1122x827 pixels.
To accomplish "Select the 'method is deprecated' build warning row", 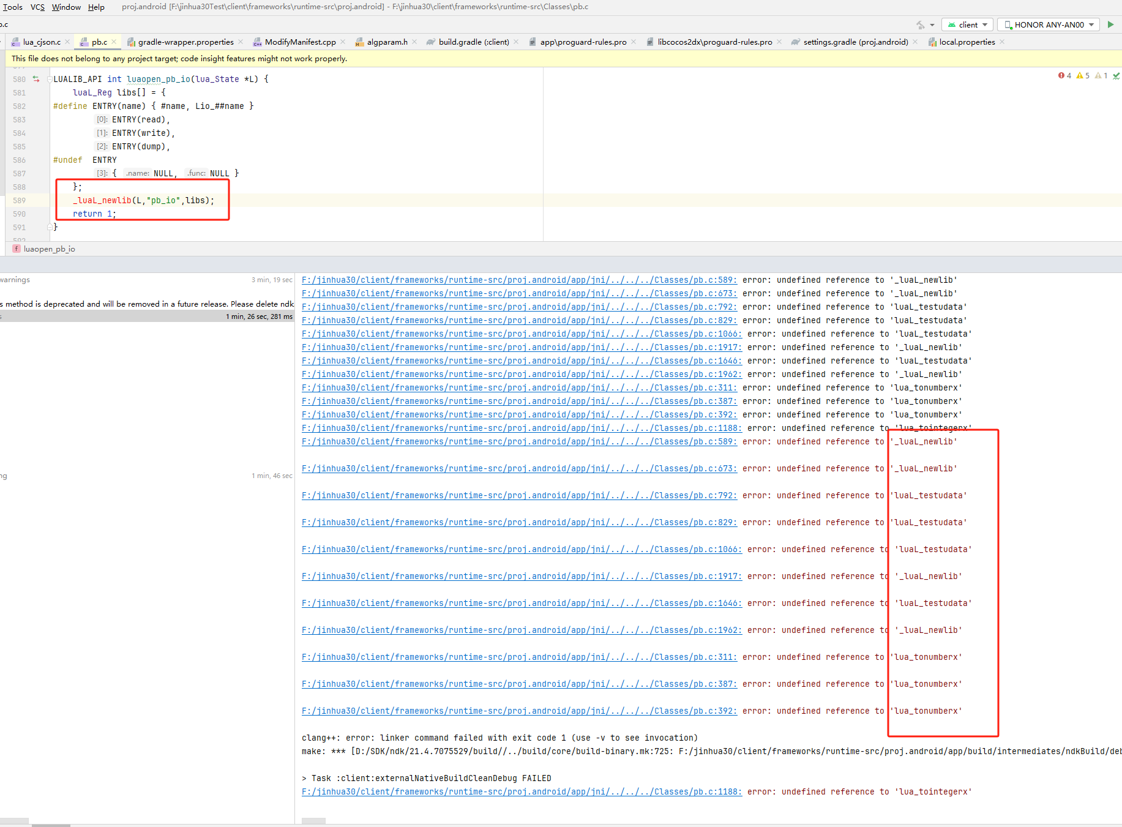I will click(147, 304).
